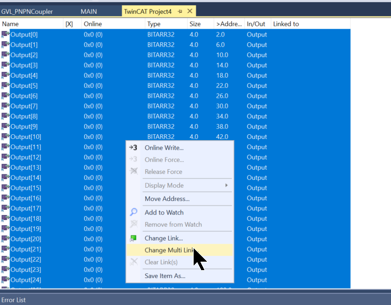Click the Output direction cell of Output[14]
This screenshot has height=305, width=391.
(257, 178)
